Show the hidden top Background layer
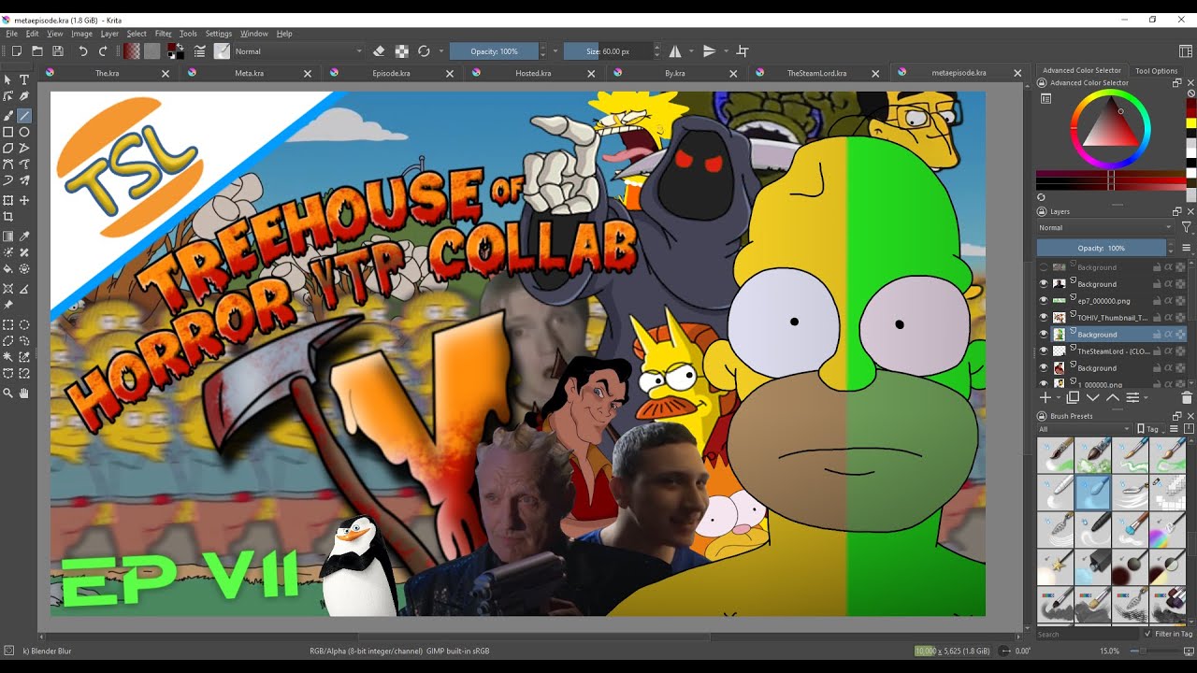The width and height of the screenshot is (1197, 673). pos(1044,267)
